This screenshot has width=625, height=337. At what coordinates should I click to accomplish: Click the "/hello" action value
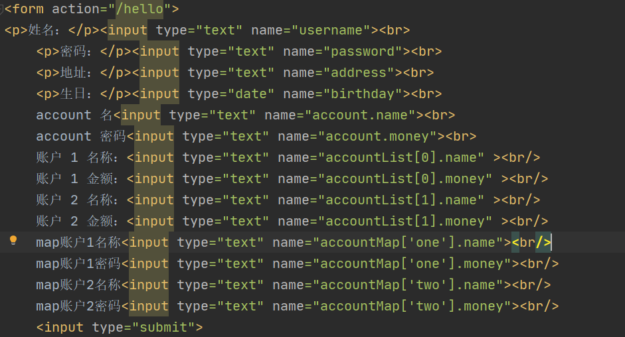click(x=139, y=9)
